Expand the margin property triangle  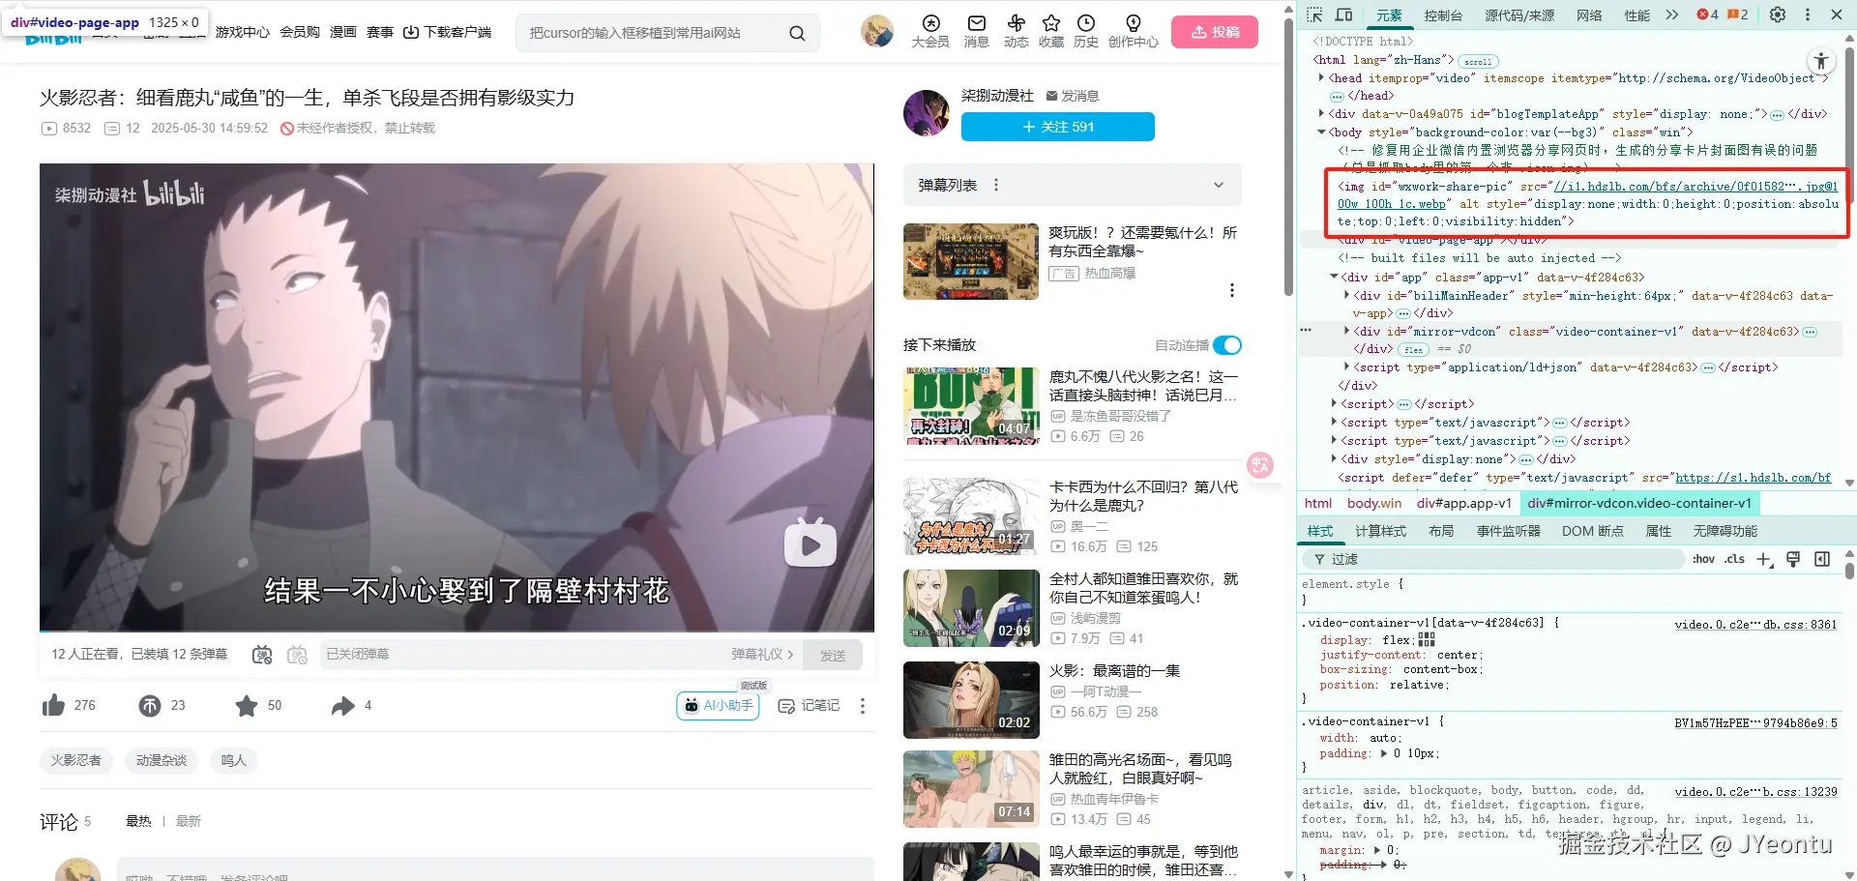tap(1377, 850)
